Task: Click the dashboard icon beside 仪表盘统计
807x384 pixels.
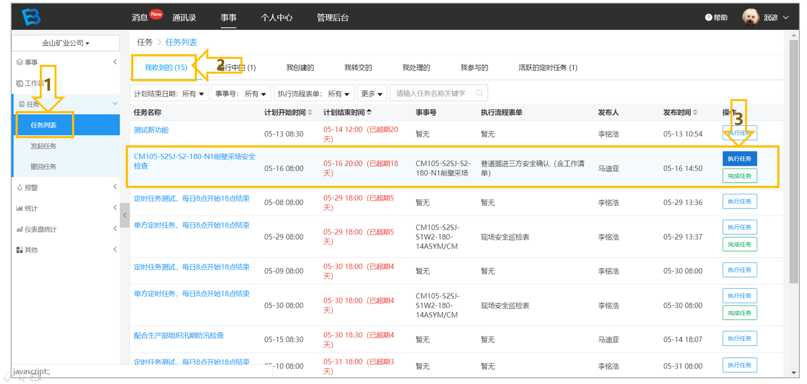Action: click(x=20, y=229)
